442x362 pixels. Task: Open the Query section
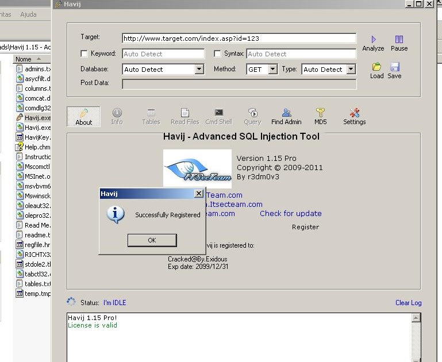(x=252, y=117)
